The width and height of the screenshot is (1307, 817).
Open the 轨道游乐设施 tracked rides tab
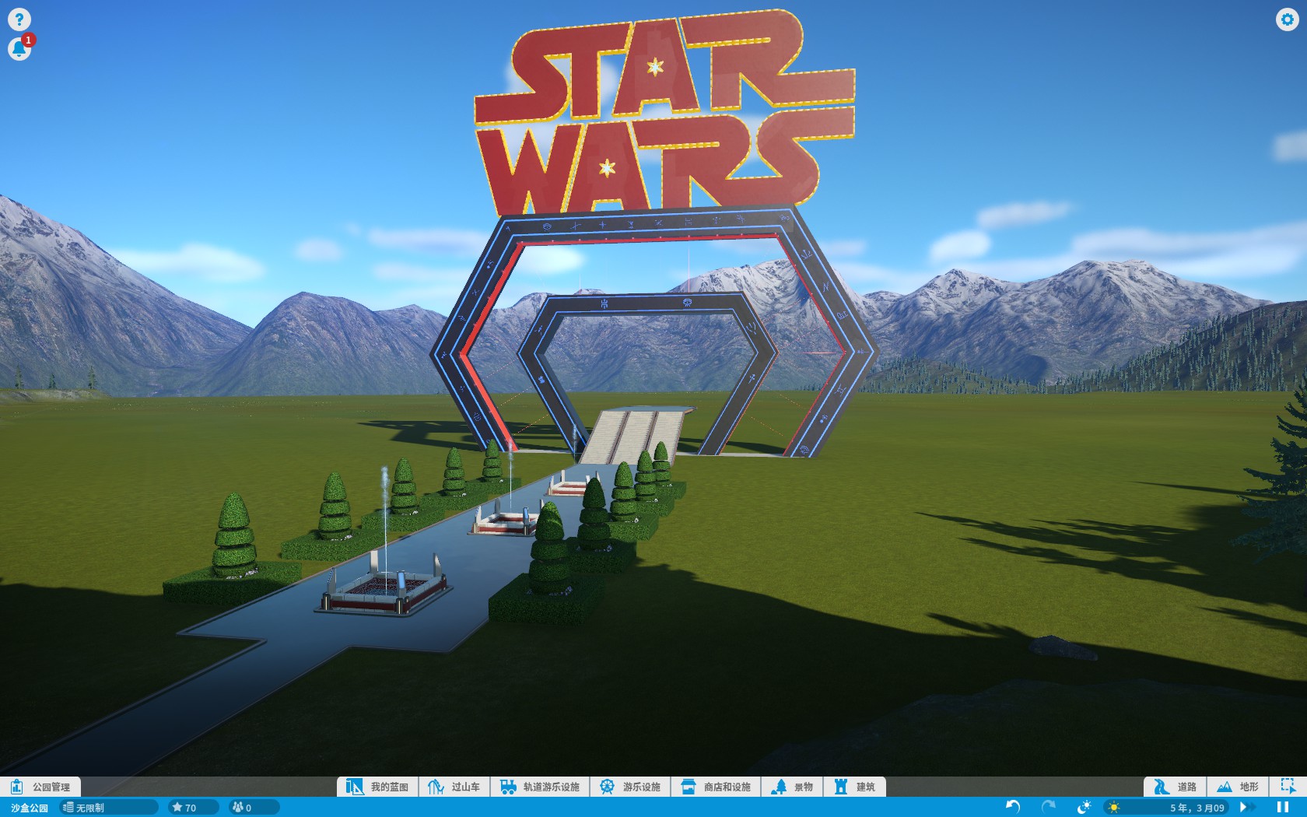pos(540,787)
